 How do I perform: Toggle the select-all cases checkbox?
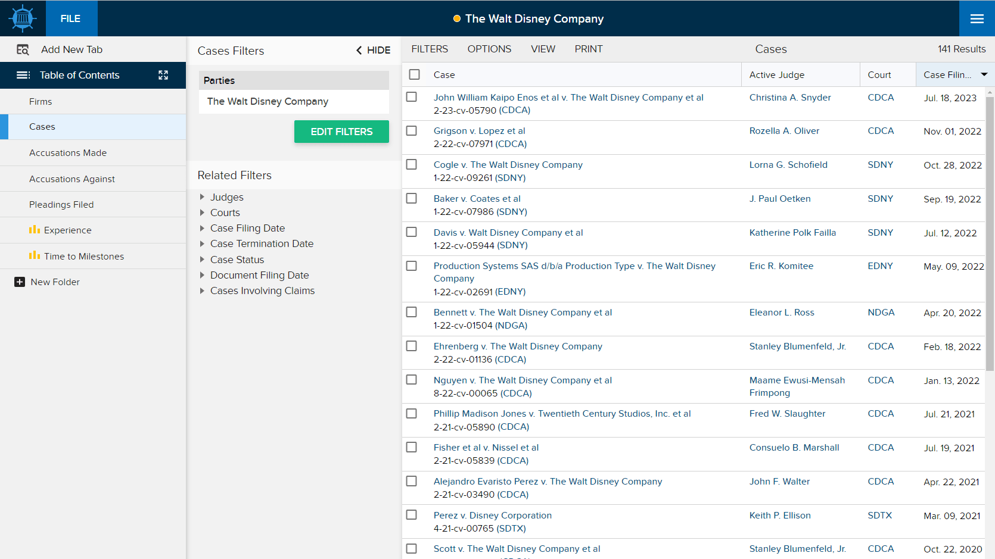(415, 74)
